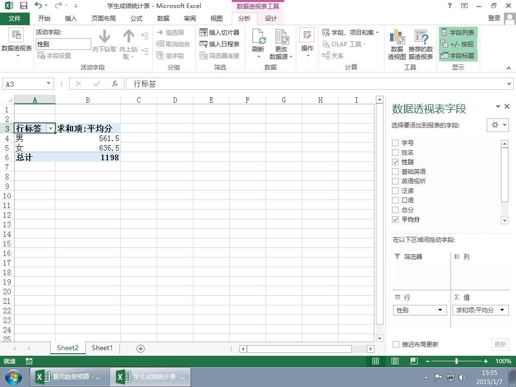The height and width of the screenshot is (387, 516).
Task: Open the taskbar volume speaker icon
Action: (x=463, y=377)
